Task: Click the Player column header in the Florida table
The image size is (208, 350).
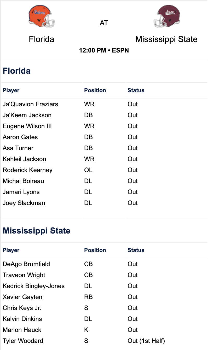Action: point(11,90)
